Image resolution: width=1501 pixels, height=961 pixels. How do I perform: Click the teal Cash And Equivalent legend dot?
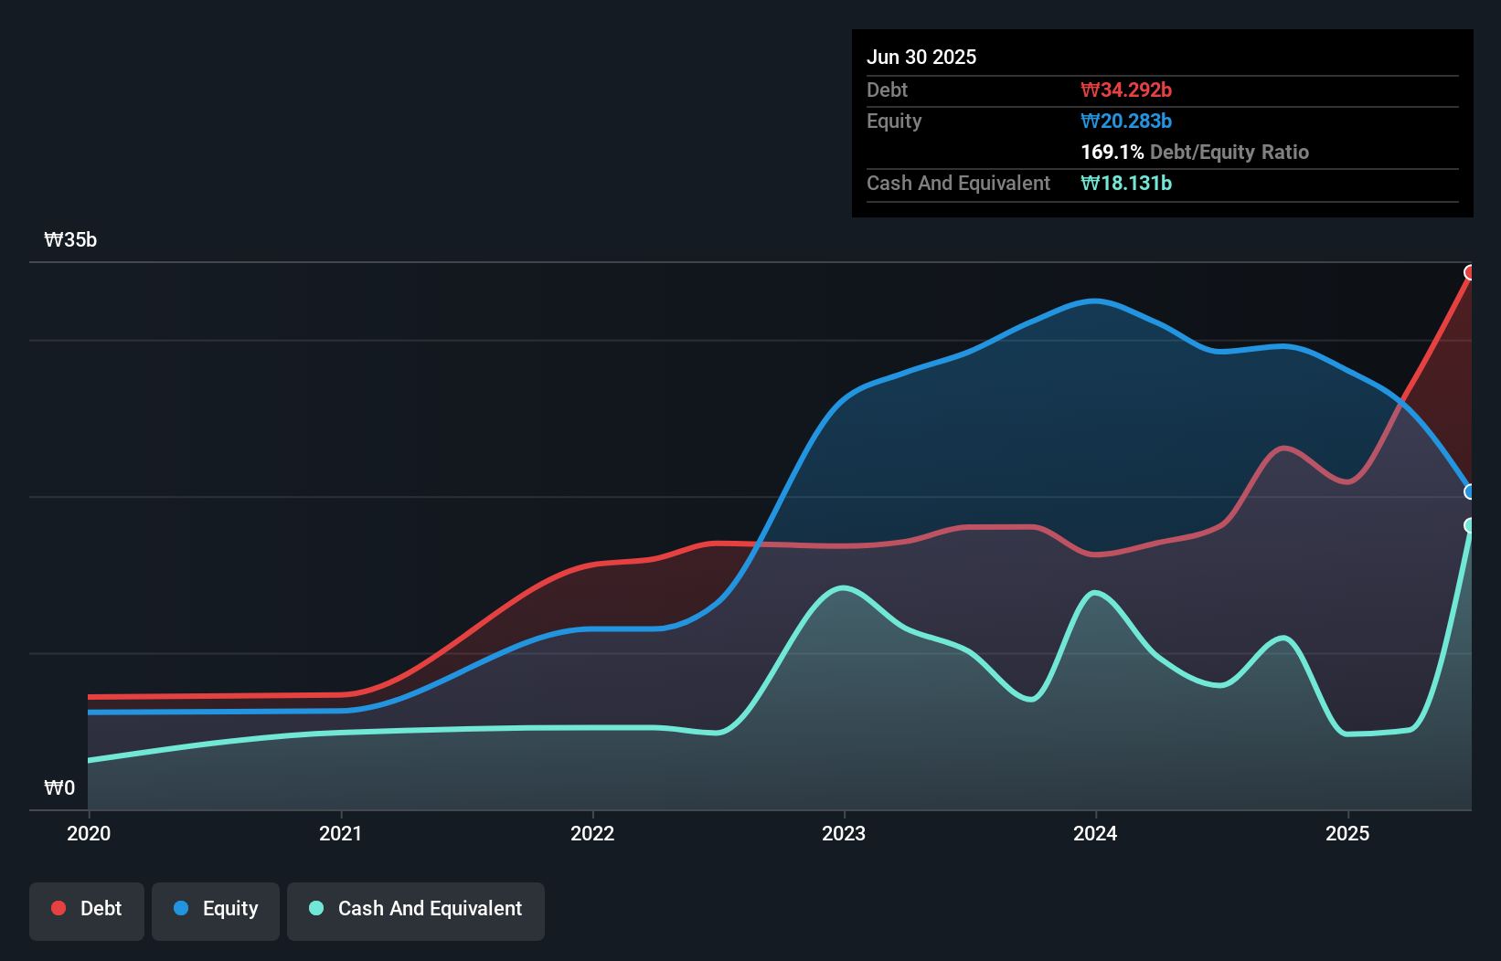(314, 908)
